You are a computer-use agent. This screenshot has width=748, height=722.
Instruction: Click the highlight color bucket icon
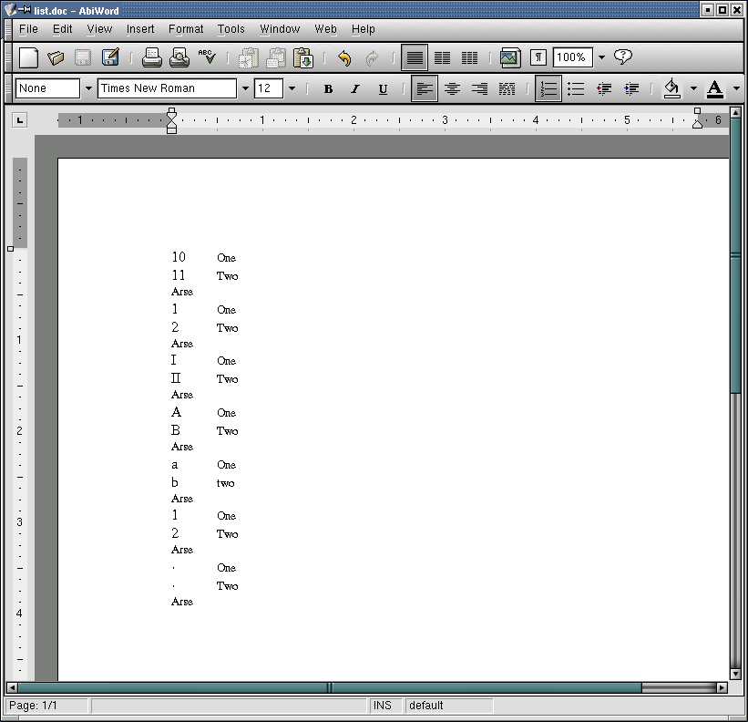pos(671,88)
